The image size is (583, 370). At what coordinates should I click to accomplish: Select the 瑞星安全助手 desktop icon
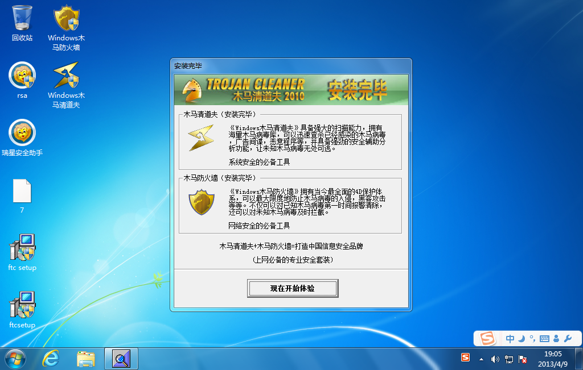pos(22,138)
